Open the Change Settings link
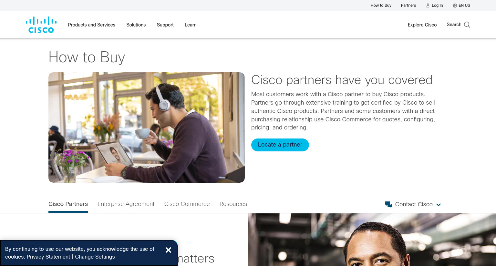Viewport: 496px width, 266px height. click(95, 257)
